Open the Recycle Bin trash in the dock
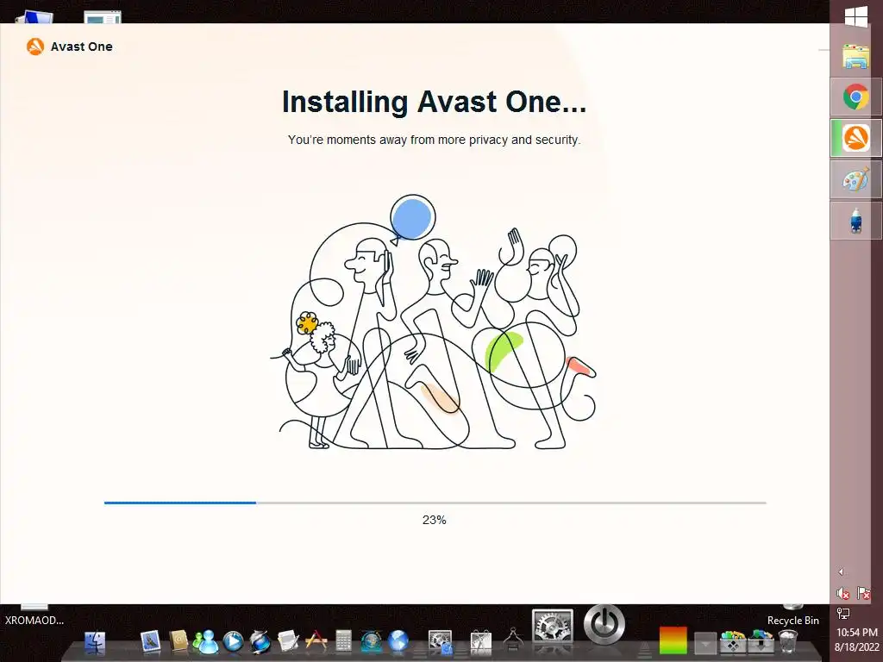This screenshot has height=662, width=883. [788, 641]
